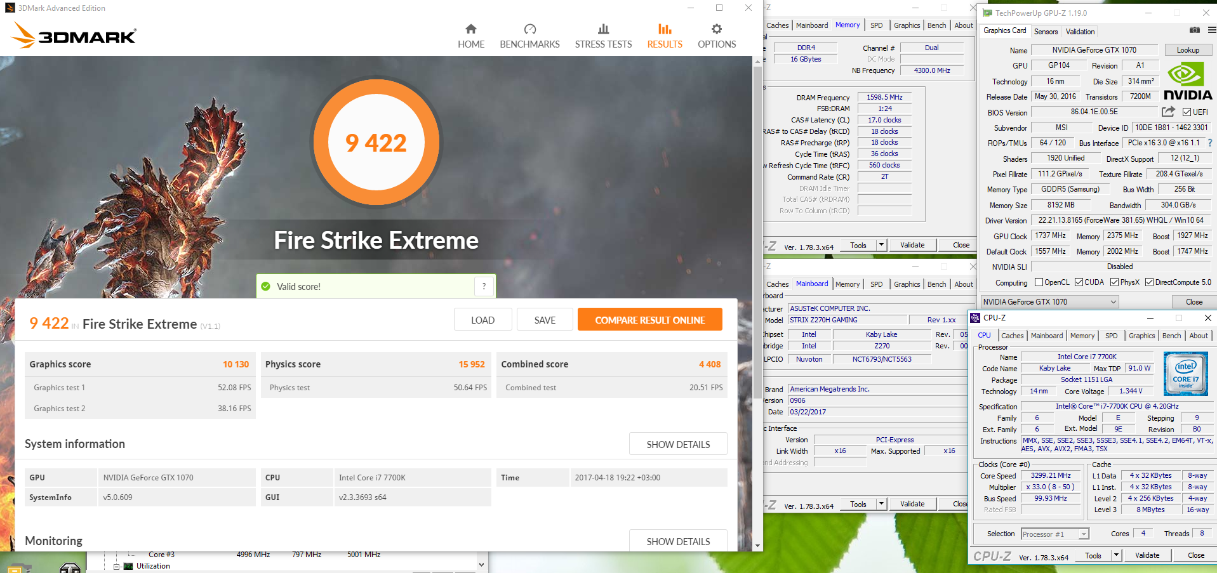Click the 3DMark title bar app icon
The height and width of the screenshot is (573, 1217).
10,8
